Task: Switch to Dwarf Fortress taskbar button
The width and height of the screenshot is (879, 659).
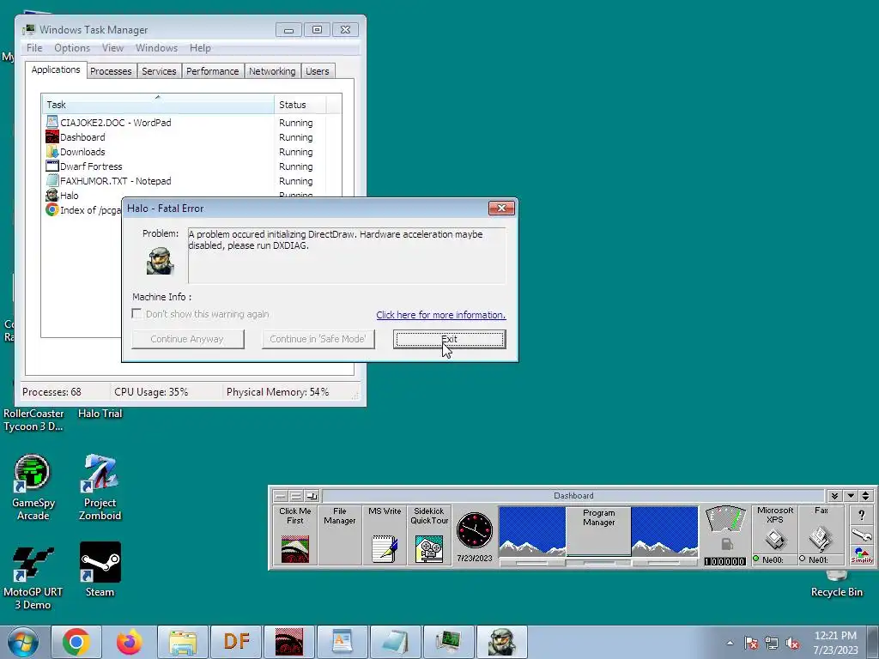Action: click(236, 642)
